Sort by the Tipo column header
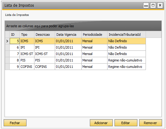166x129 pixels. click(x=27, y=35)
